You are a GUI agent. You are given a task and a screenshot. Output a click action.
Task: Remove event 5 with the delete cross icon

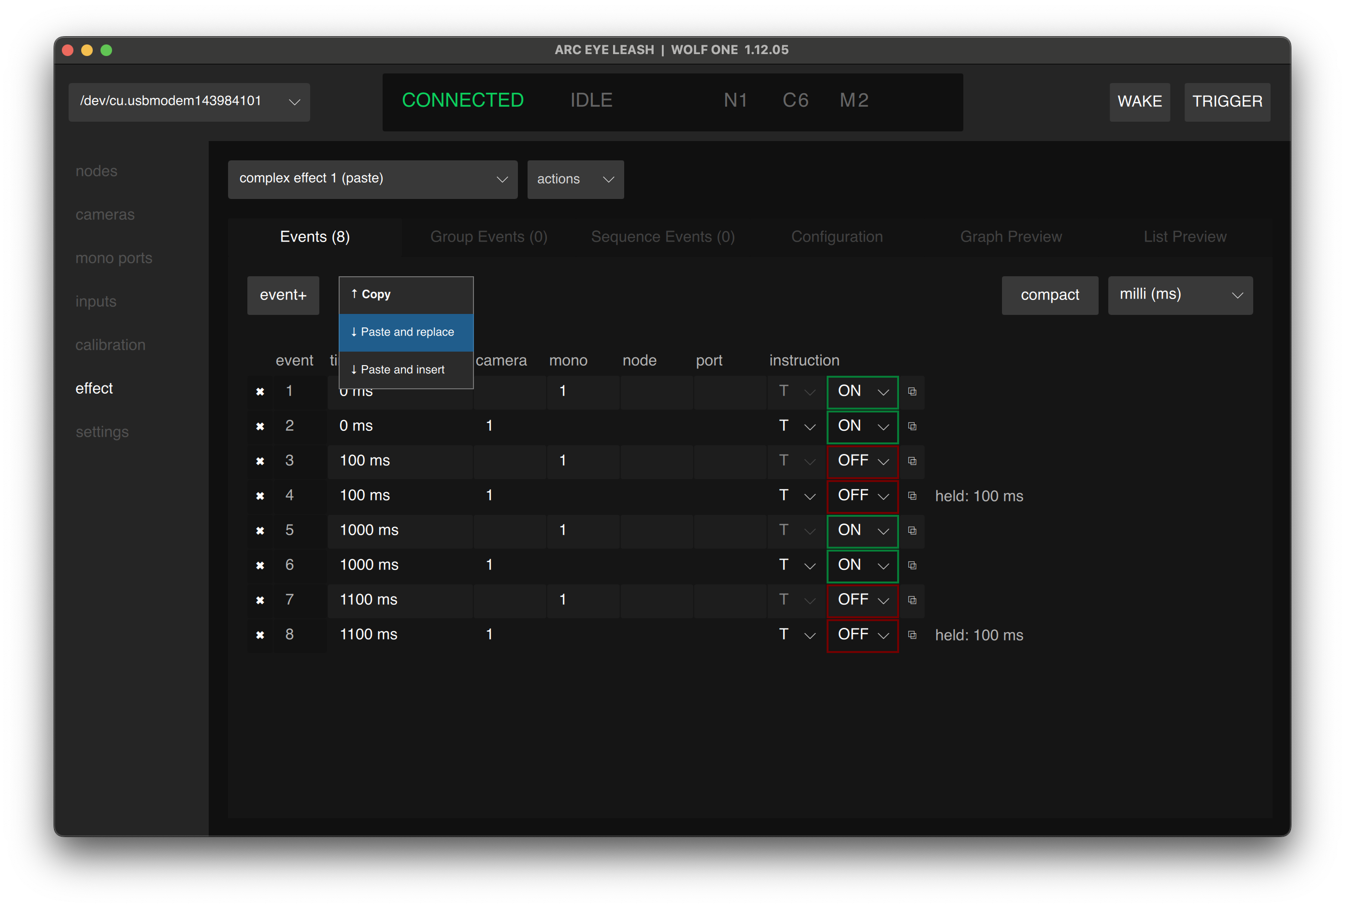pyautogui.click(x=260, y=531)
